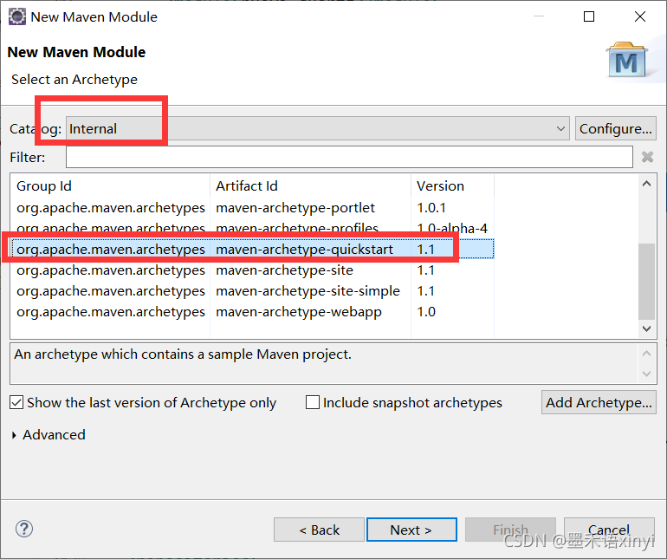Sort by the Group Id column header
This screenshot has height=559, width=667.
tap(111, 186)
